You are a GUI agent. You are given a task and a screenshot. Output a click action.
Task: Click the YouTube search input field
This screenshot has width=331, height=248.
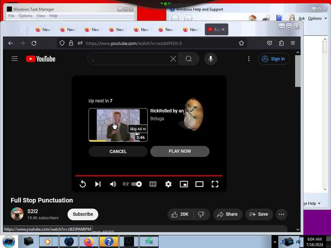pos(129,59)
